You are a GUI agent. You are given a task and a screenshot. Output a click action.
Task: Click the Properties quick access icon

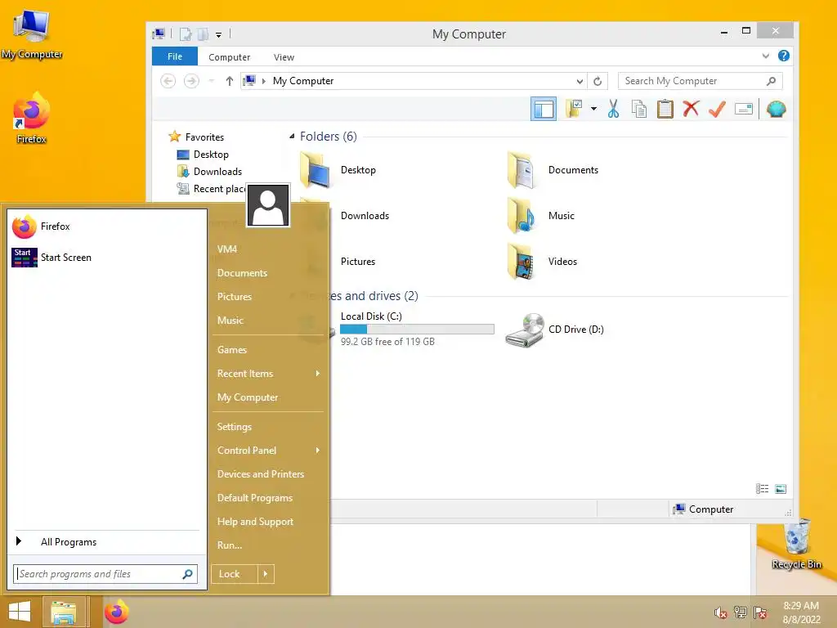(186, 34)
